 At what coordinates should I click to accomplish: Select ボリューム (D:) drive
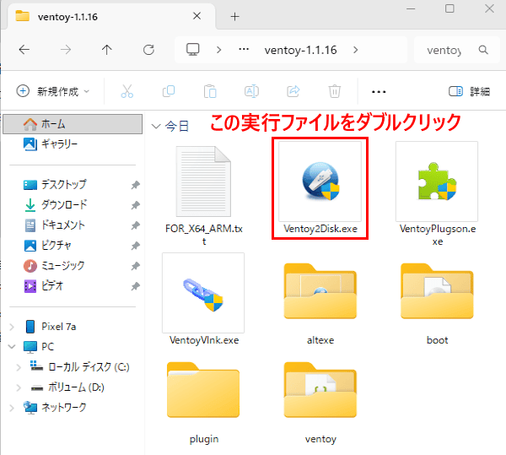pos(67,387)
